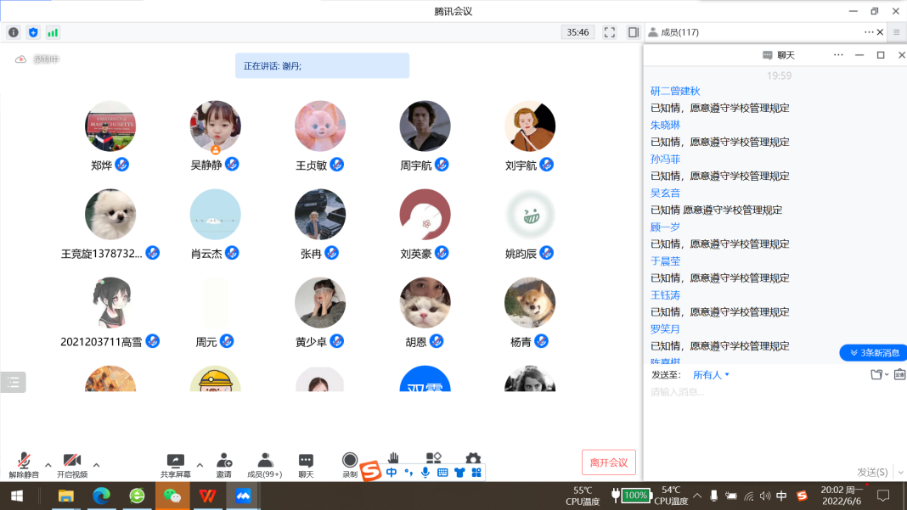
Task: Open the meeting info icon at top left
Action: [13, 32]
